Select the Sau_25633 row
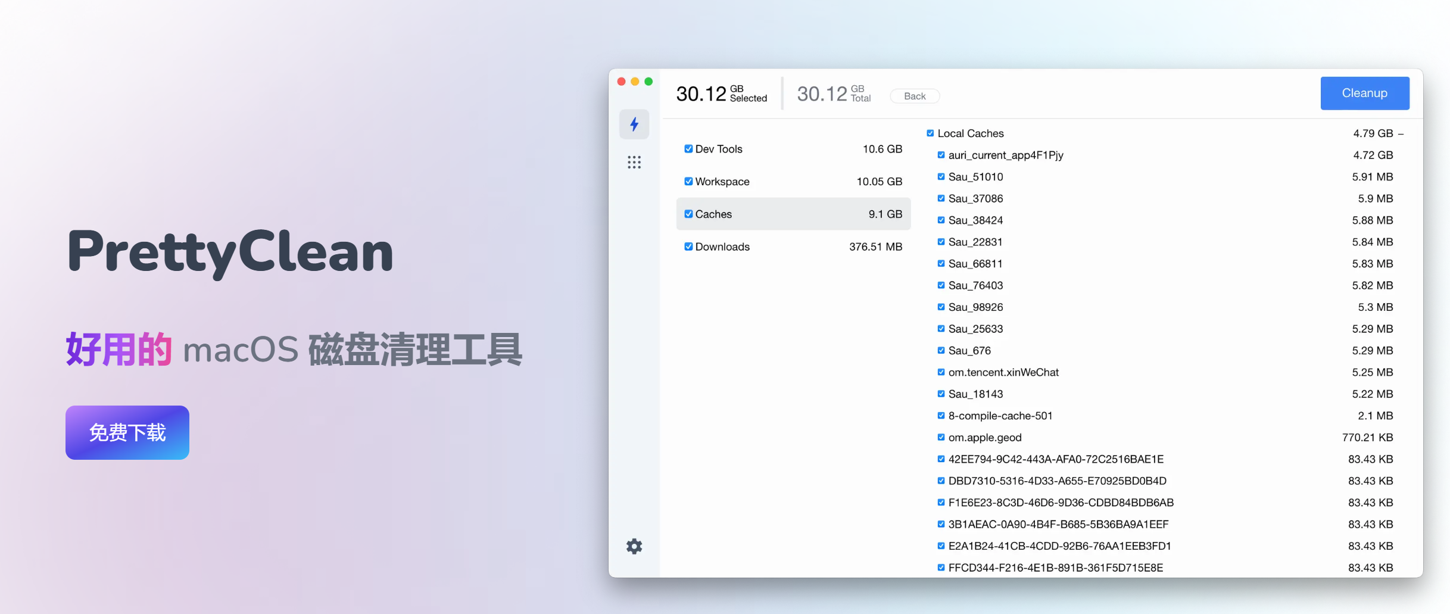The height and width of the screenshot is (614, 1450). point(1165,329)
